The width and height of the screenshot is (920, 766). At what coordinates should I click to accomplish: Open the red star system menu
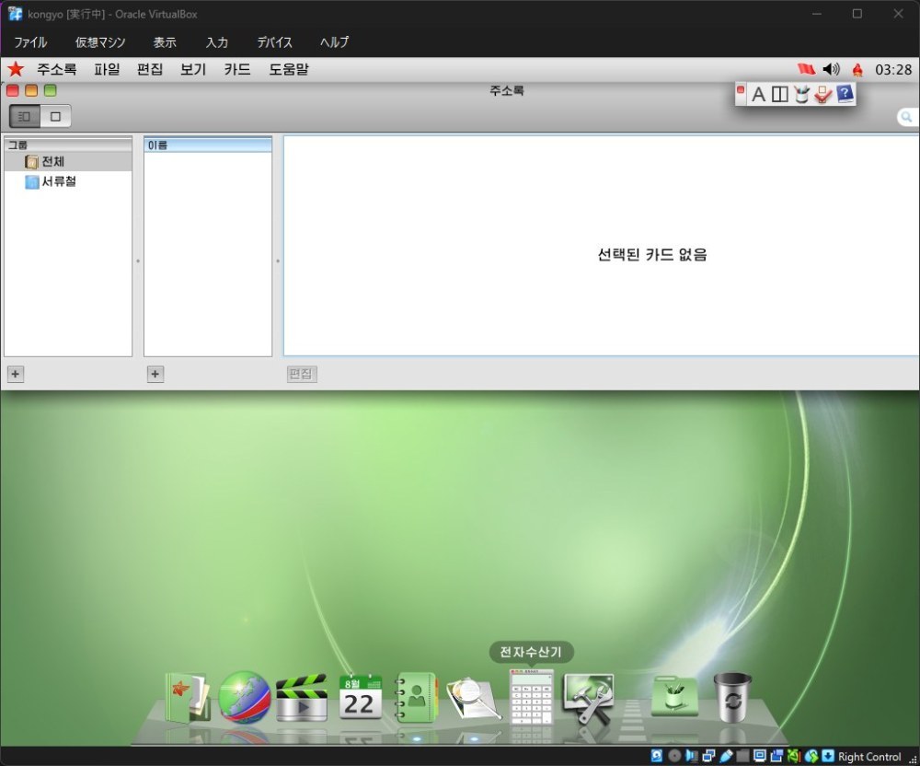click(x=16, y=69)
